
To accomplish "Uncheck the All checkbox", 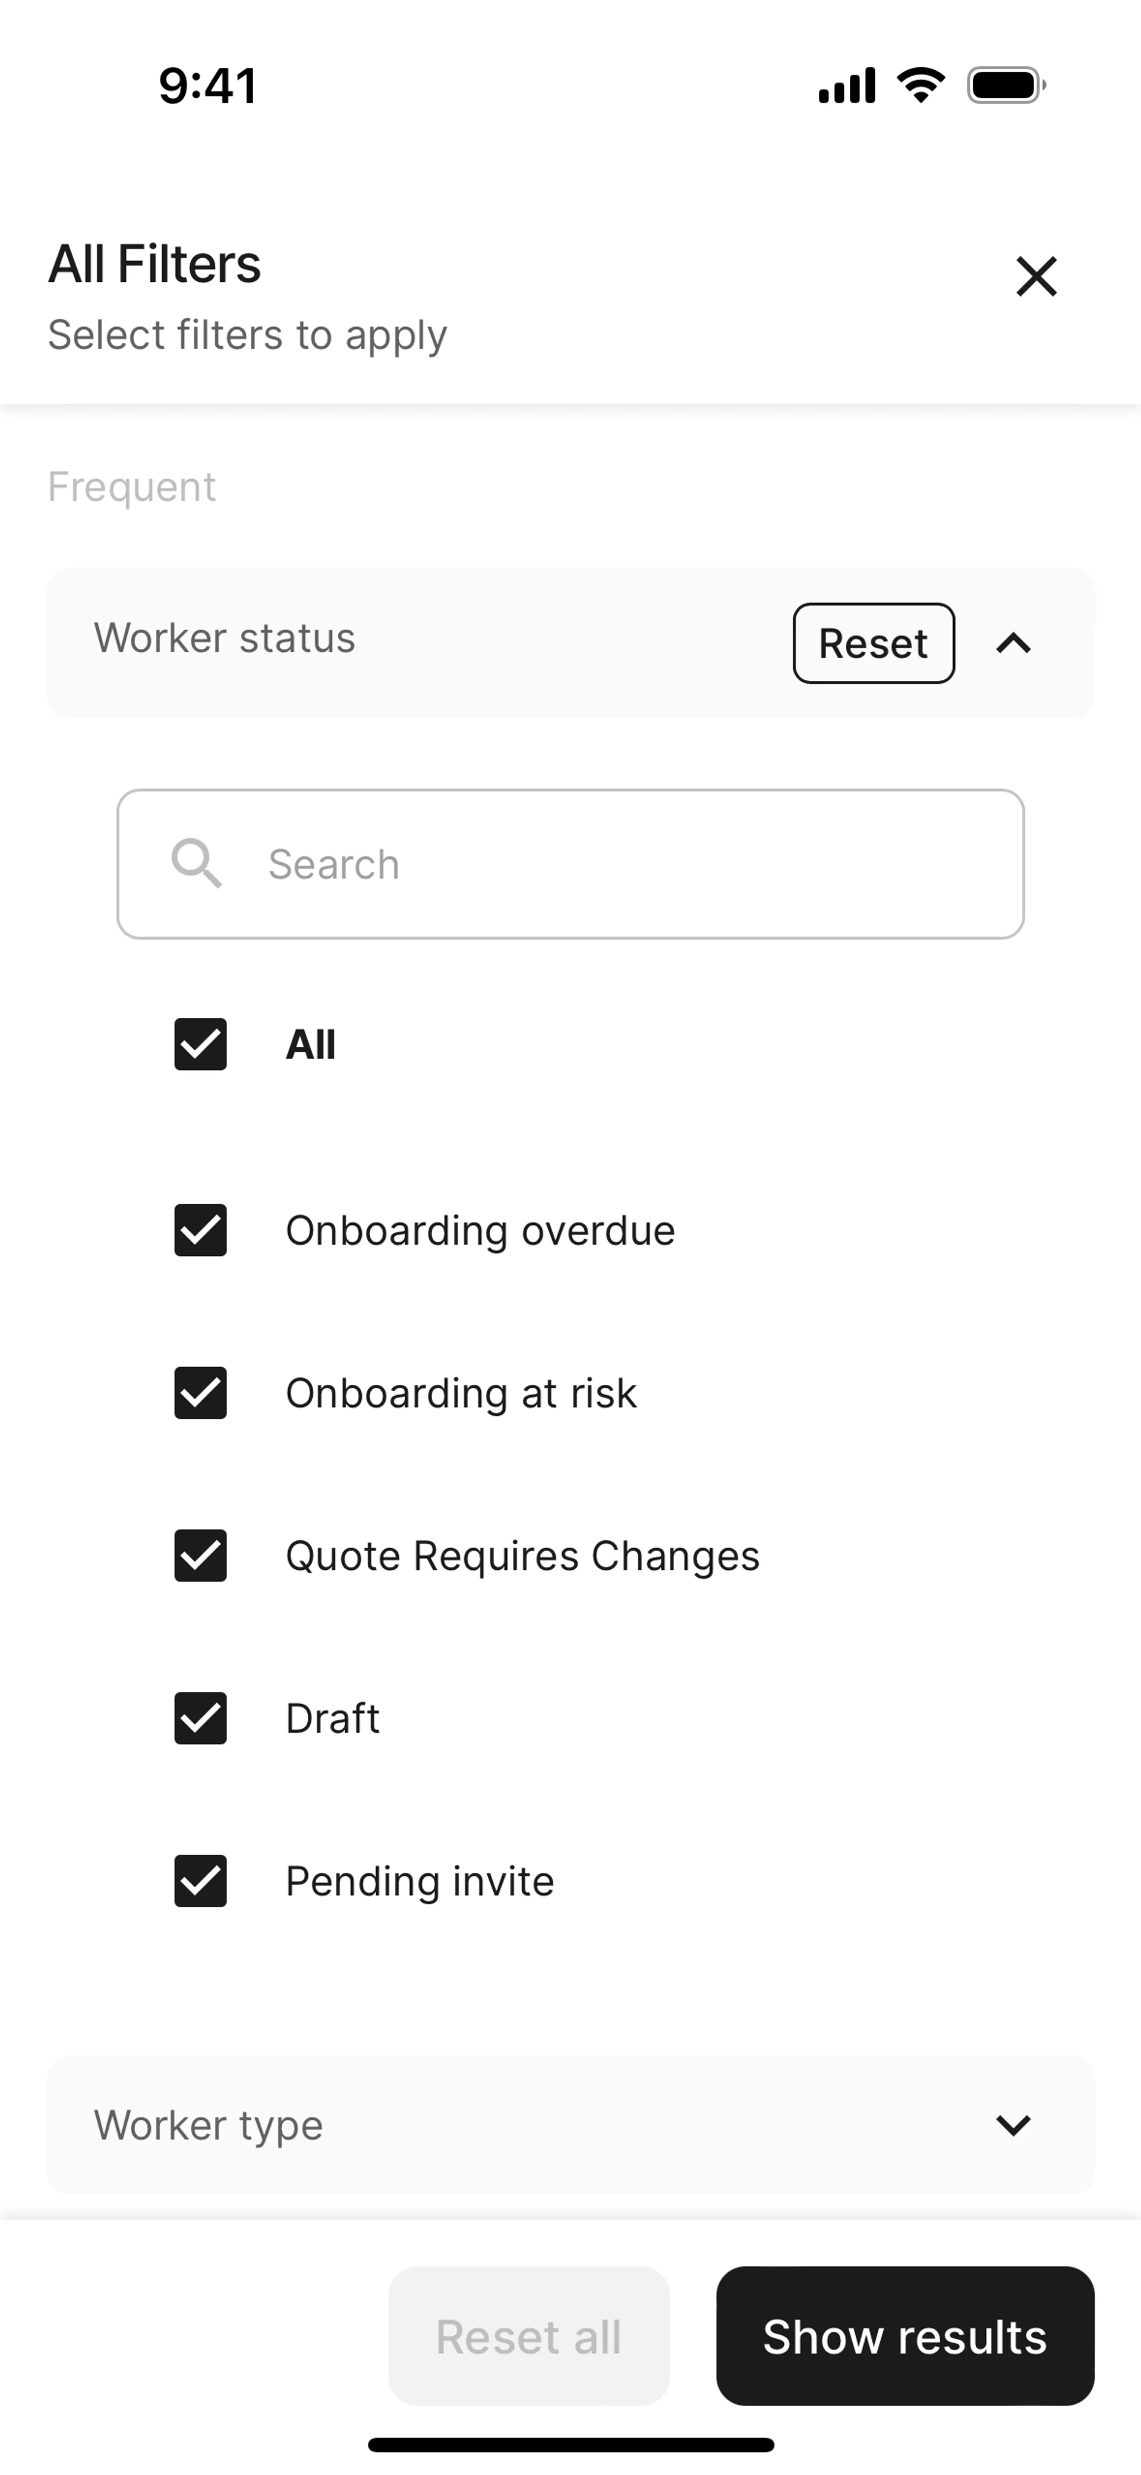I will click(x=201, y=1044).
